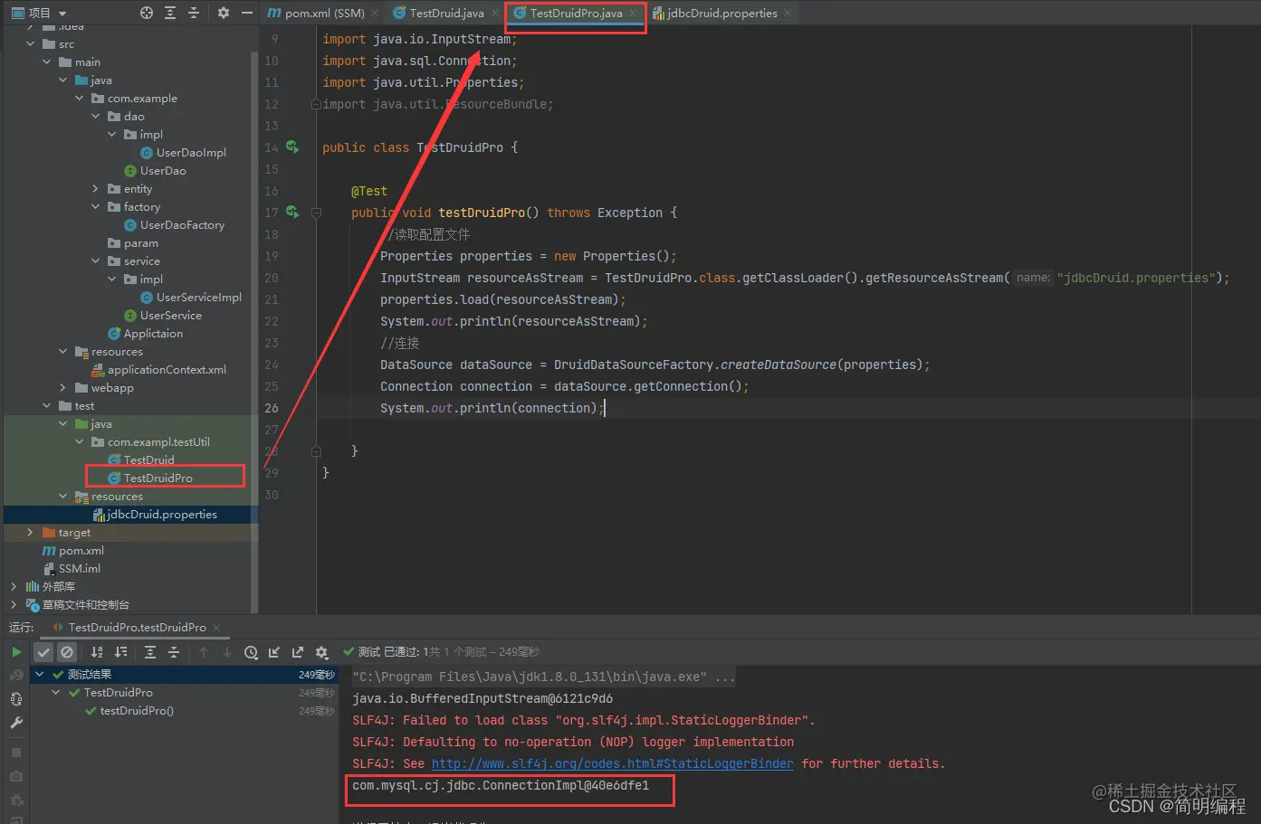
Task: Click the param package in tree
Action: [140, 242]
